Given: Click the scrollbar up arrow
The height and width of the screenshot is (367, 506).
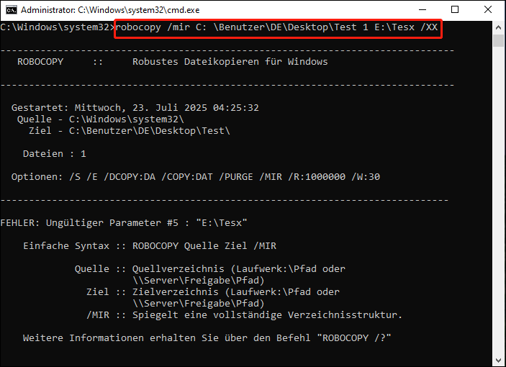Looking at the screenshot, I should point(498,28).
